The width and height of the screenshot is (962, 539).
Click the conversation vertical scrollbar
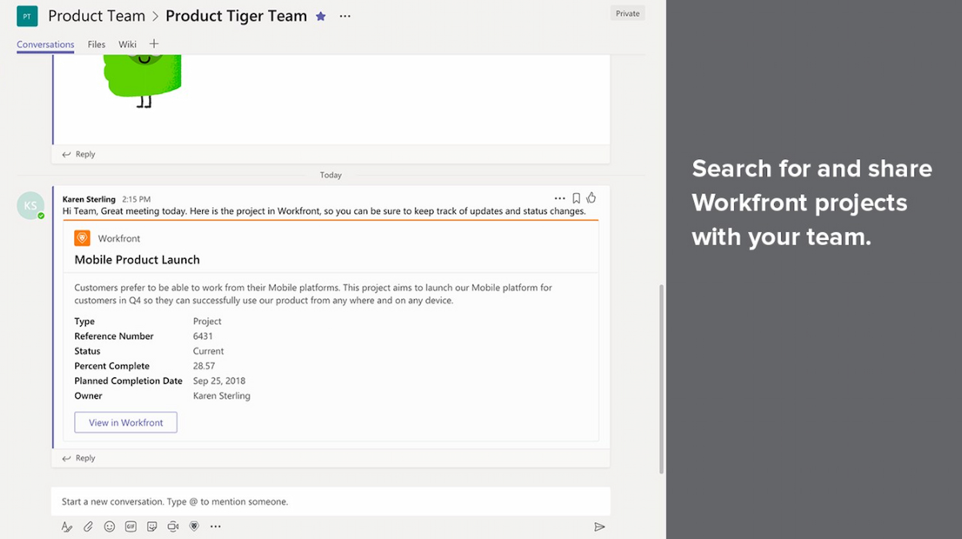click(662, 379)
